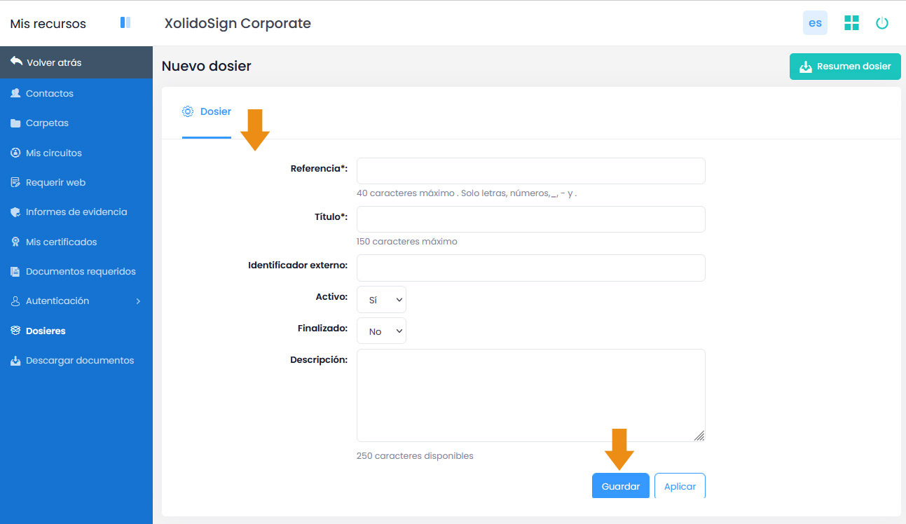This screenshot has width=906, height=524.
Task: Click the Descripción label
Action: click(319, 360)
